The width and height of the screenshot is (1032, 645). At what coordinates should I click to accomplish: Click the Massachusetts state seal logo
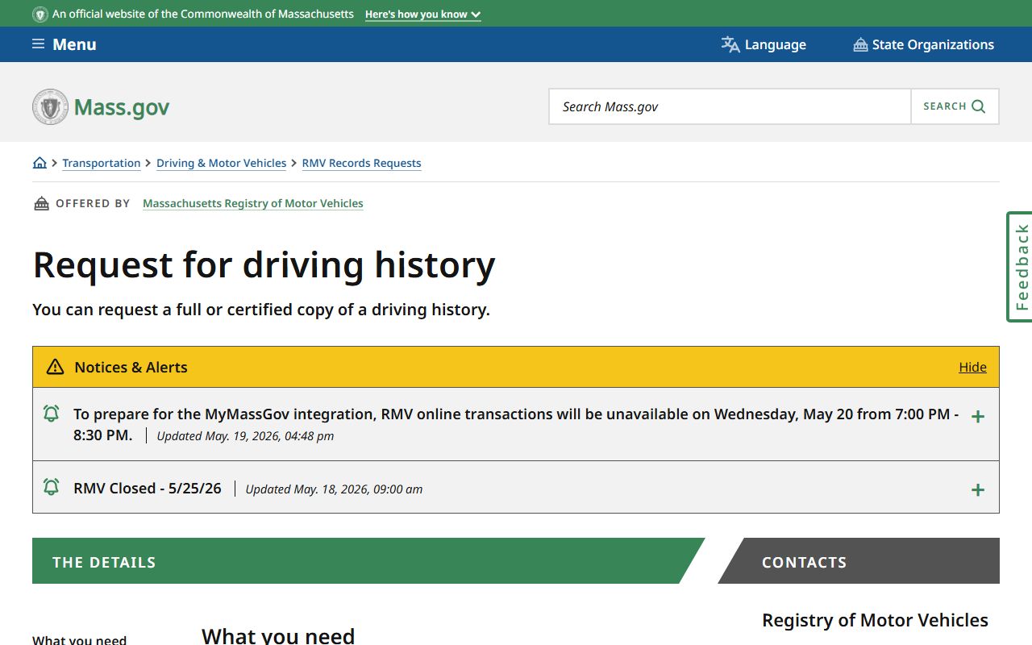coord(50,106)
